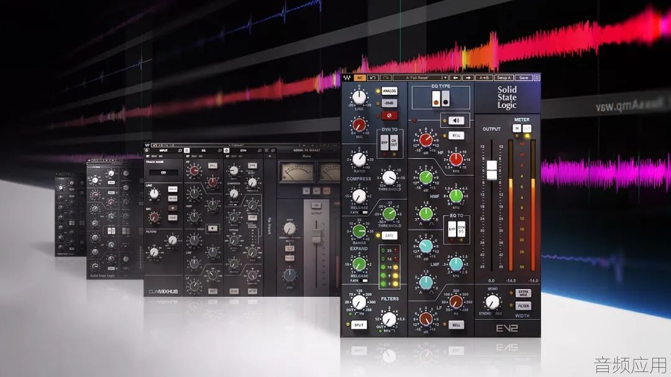Click the EQ solo speaker icon
This screenshot has width=671, height=377.
(456, 121)
